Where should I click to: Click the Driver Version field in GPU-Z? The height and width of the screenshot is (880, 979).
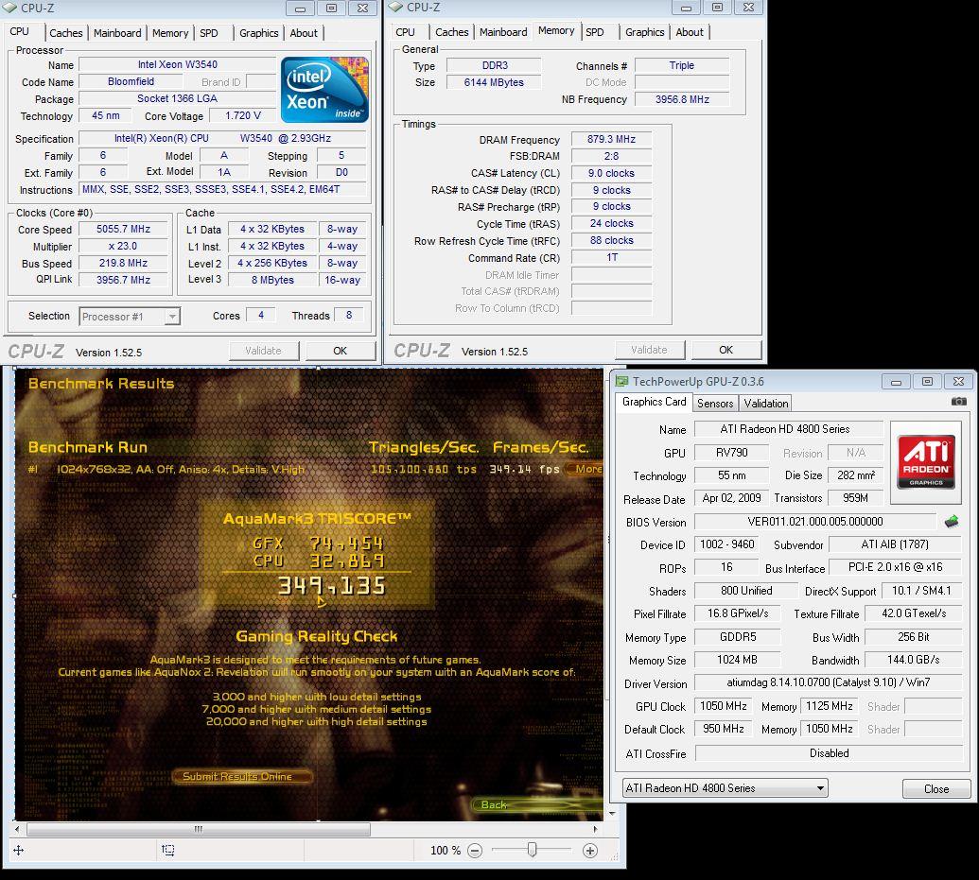[828, 682]
